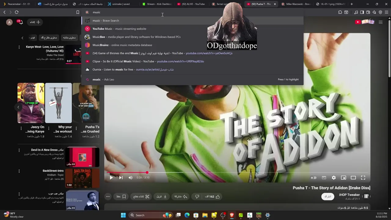Open Devil In A New Dress mix

(82, 157)
